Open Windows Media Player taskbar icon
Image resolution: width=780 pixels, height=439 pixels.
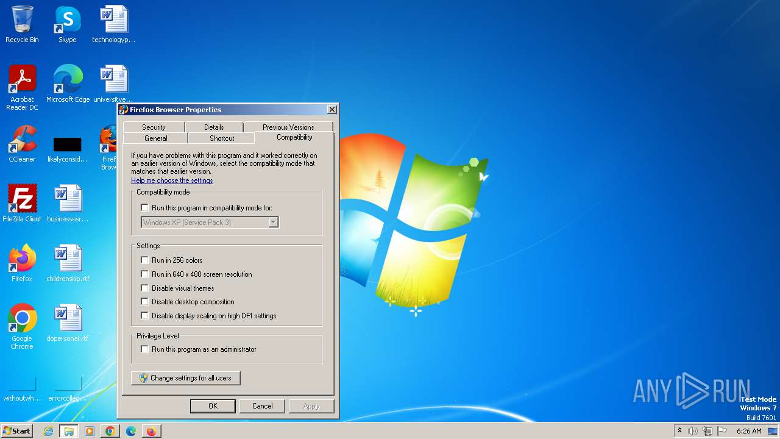(90, 431)
